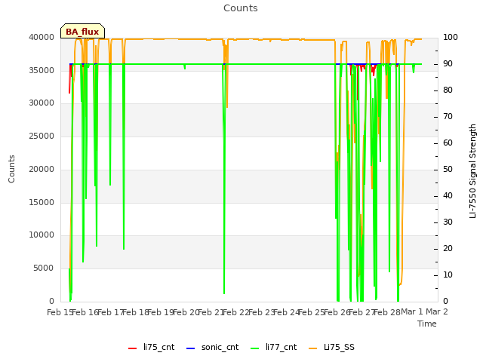The image size is (483, 362).
Task: Click the blue sonic_cnt legend swatch
Action: click(x=191, y=348)
